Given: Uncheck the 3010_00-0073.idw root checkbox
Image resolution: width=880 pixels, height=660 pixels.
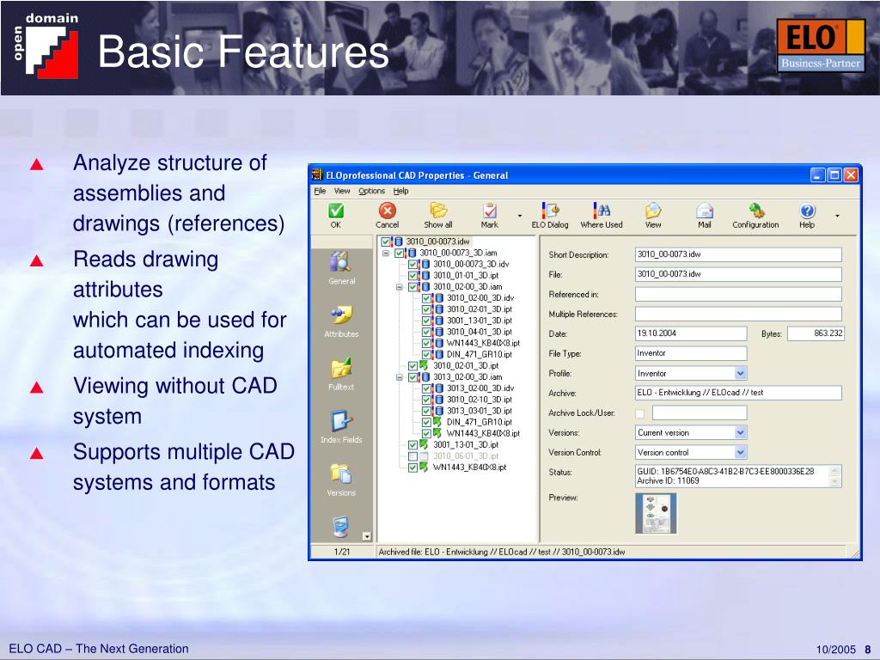Looking at the screenshot, I should click(386, 241).
